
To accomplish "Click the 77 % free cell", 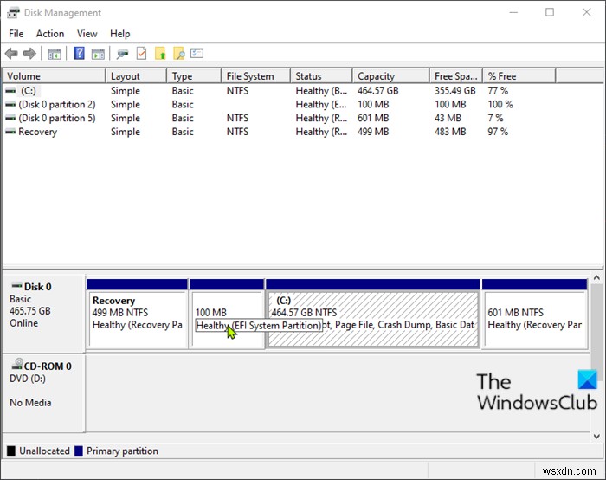I will [498, 90].
